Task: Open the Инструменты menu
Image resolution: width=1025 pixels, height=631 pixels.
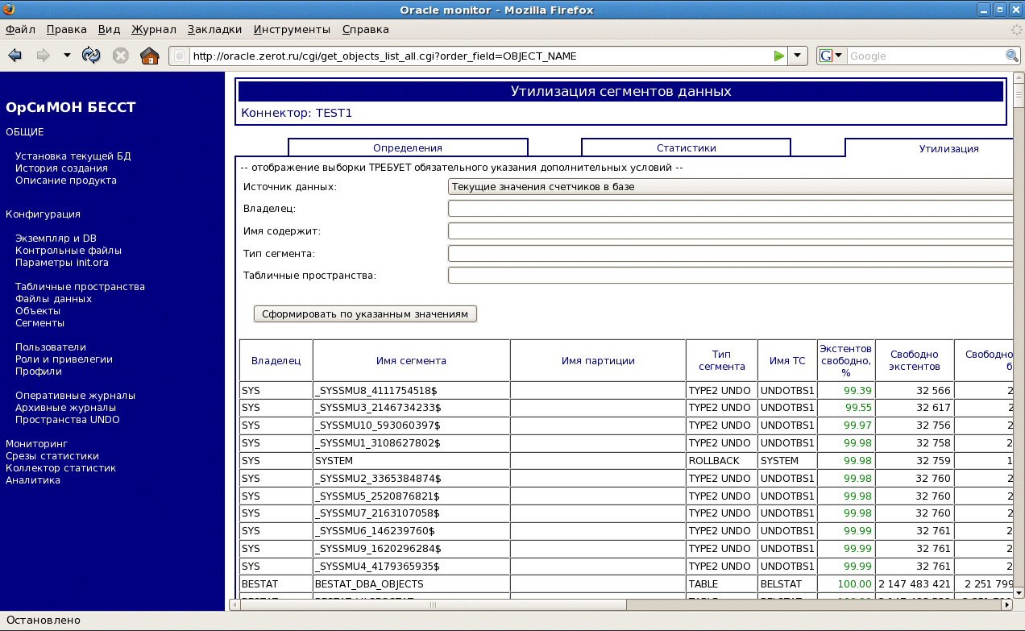Action: 292,29
